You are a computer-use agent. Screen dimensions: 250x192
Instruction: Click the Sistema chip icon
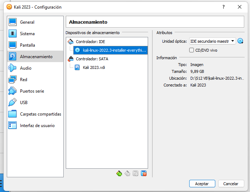[13, 34]
